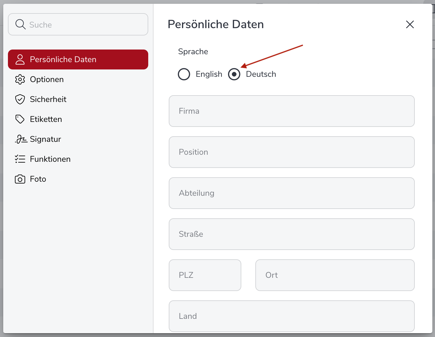The height and width of the screenshot is (337, 435).
Task: Click the magnifying glass search icon
Action: coord(20,24)
